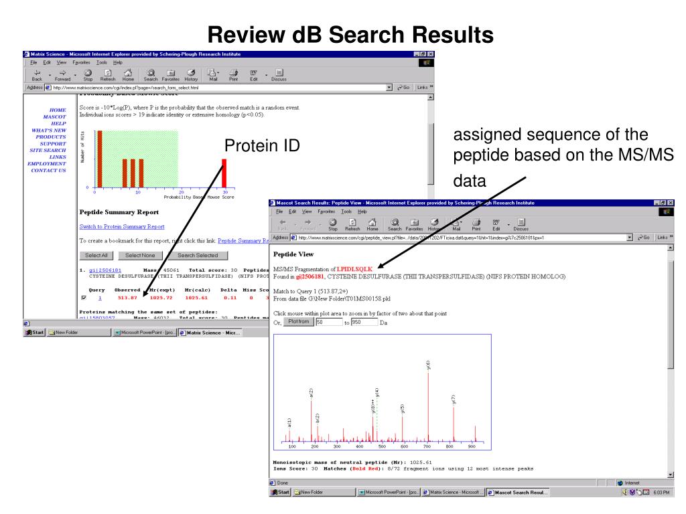Click Refresh icon in Peptide View window

click(352, 225)
